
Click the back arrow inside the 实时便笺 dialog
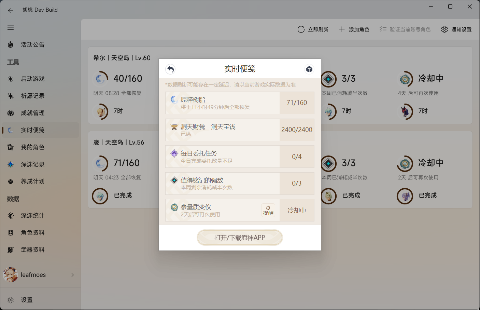pos(170,69)
